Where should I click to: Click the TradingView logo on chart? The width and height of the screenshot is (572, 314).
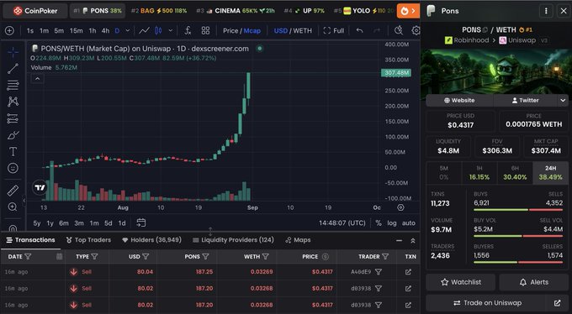pos(40,187)
